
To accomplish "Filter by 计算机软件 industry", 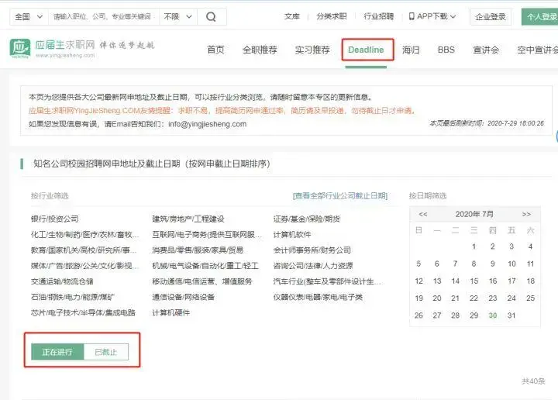I will click(292, 235).
